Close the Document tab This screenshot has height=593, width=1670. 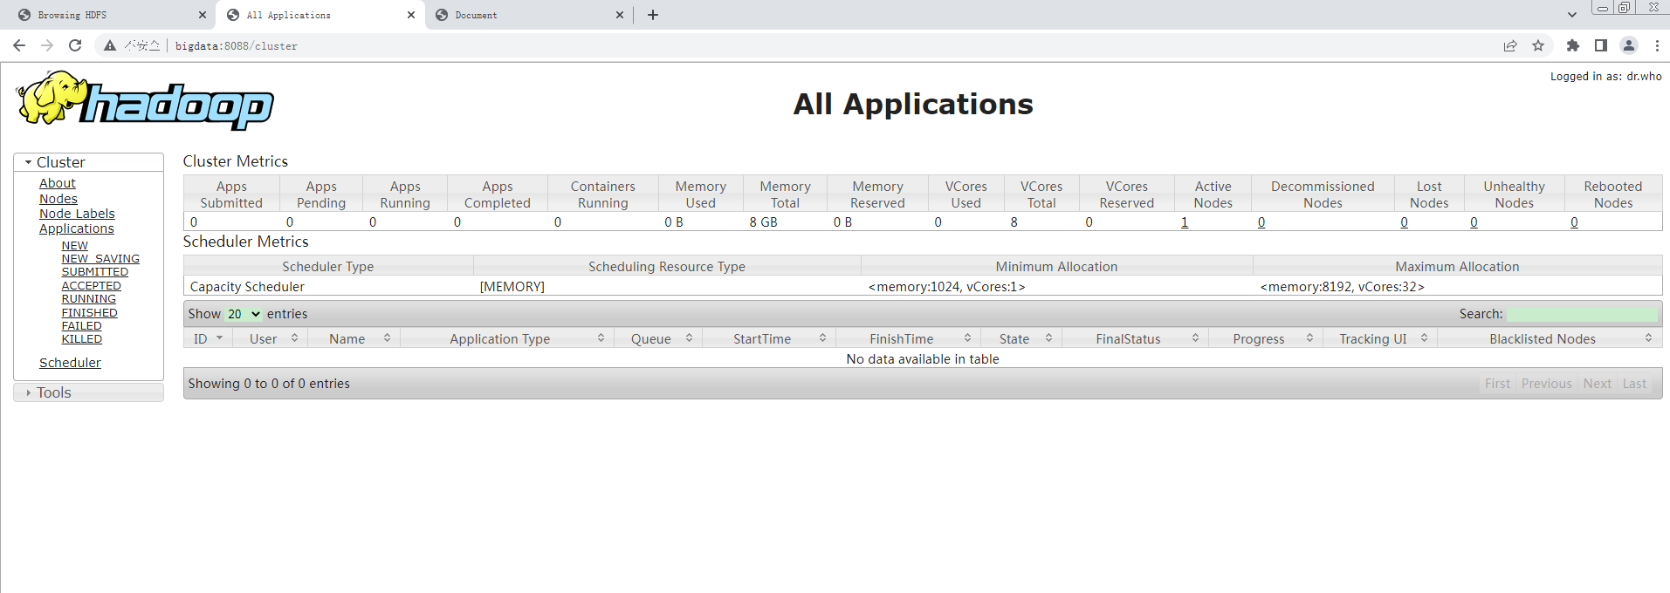pyautogui.click(x=620, y=15)
